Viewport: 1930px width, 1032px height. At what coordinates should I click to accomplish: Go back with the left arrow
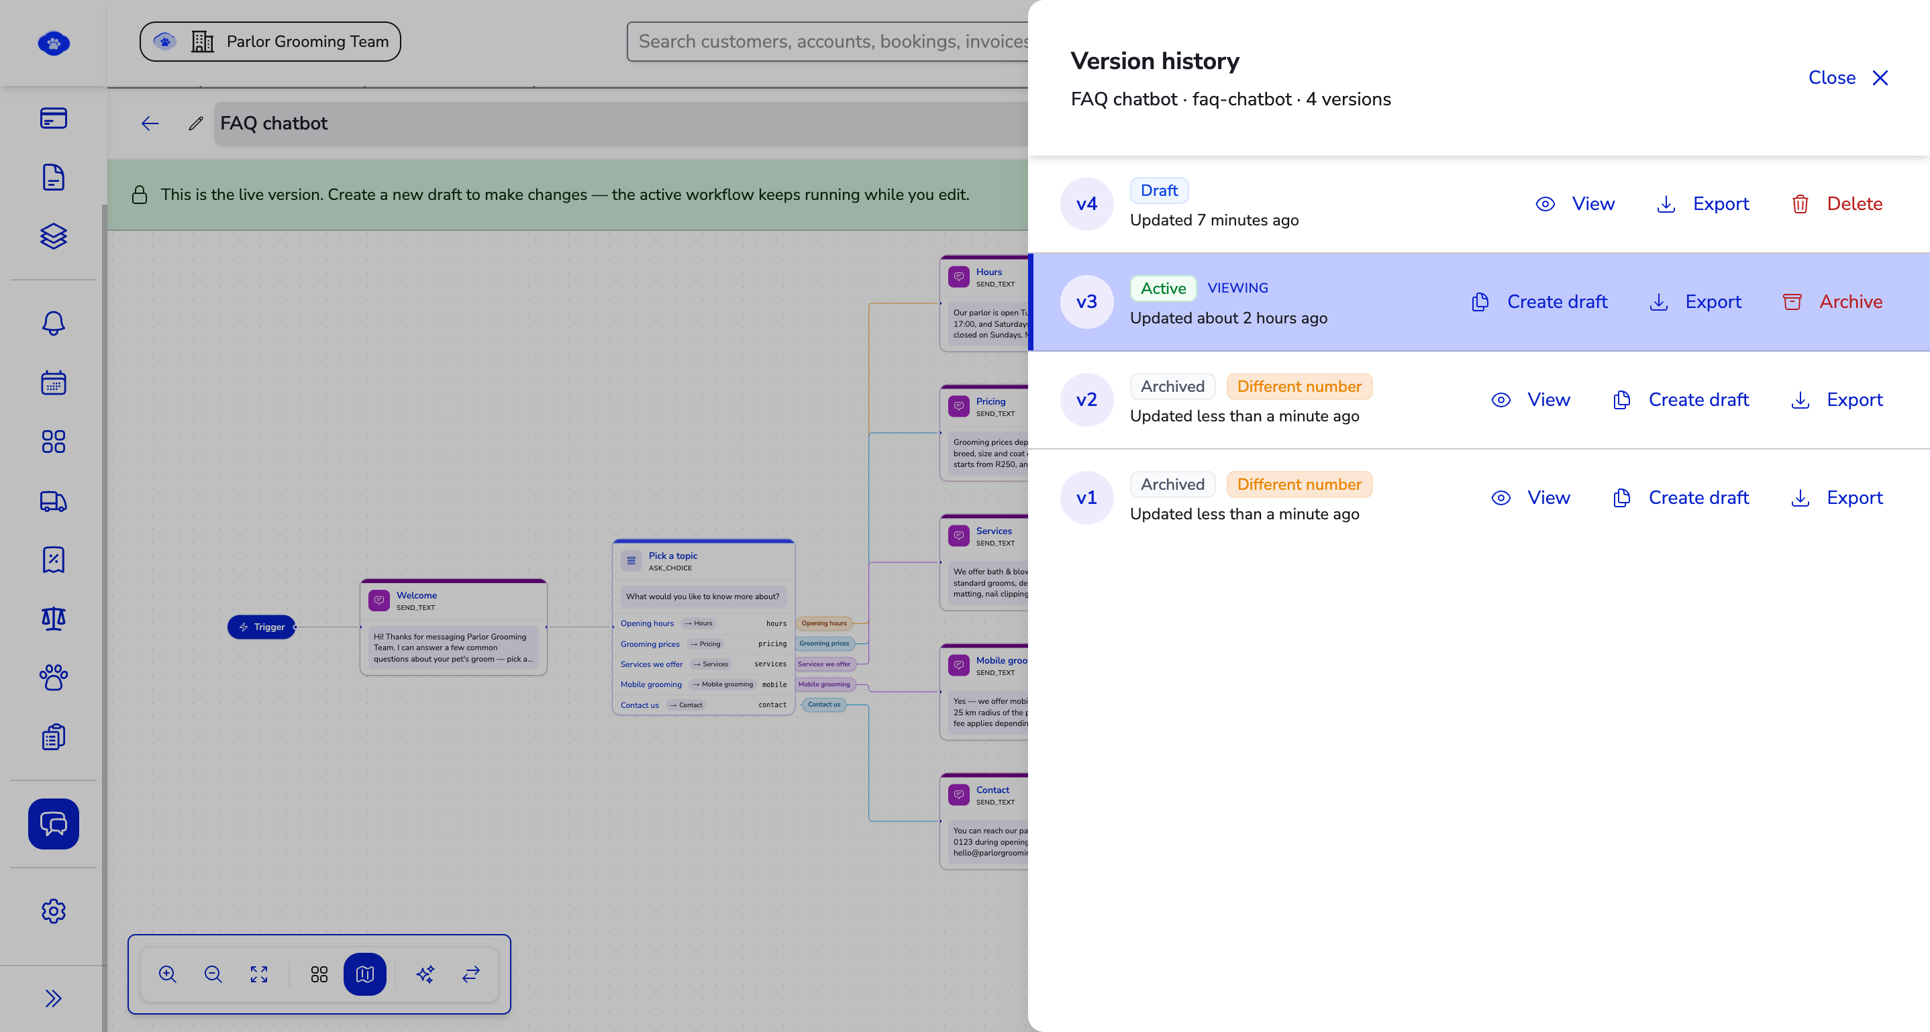pyautogui.click(x=150, y=123)
